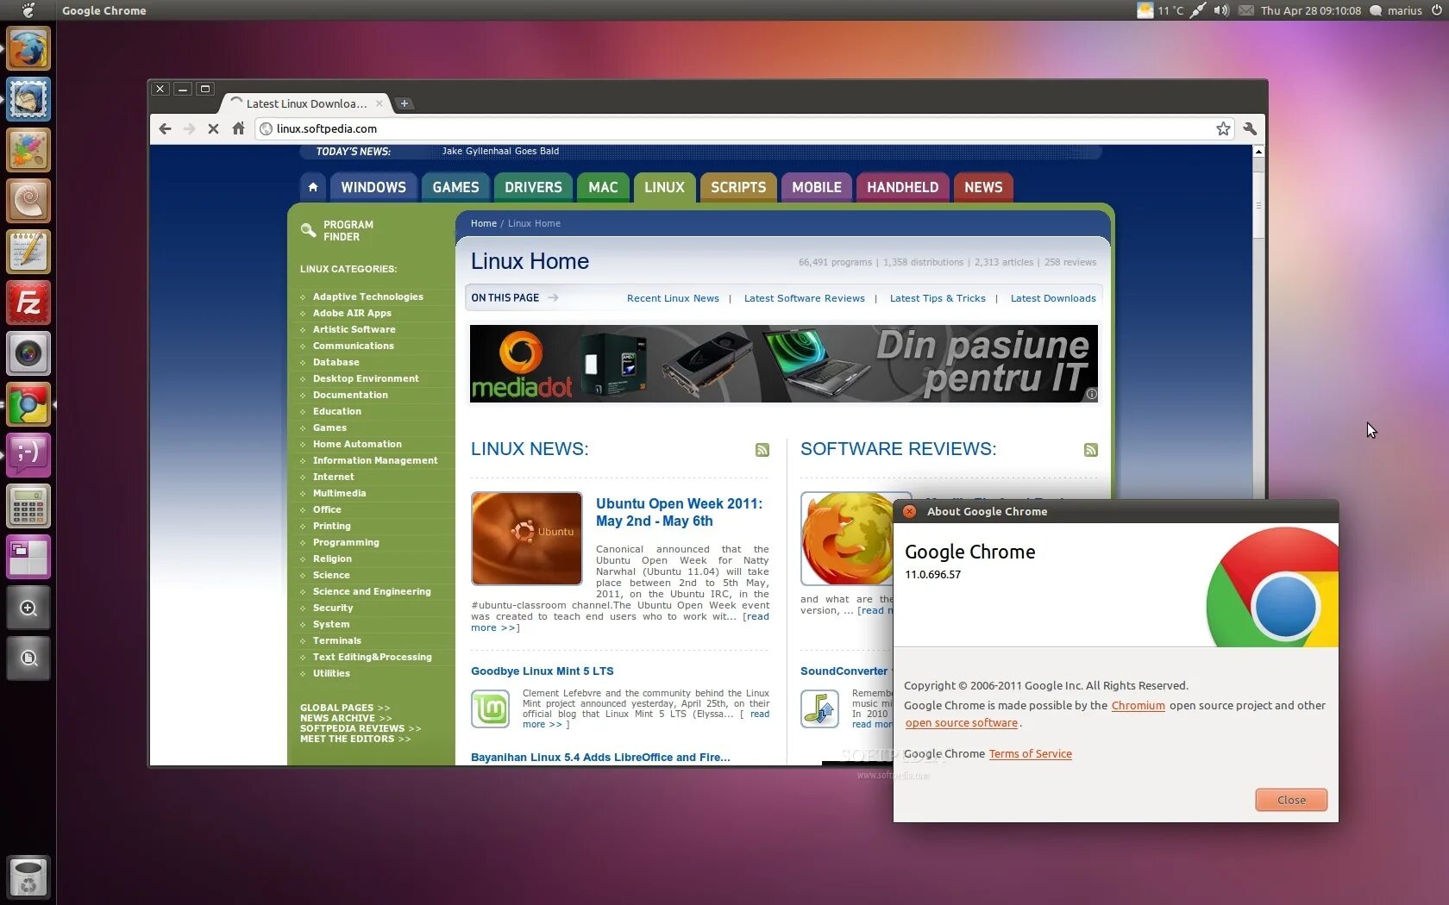The width and height of the screenshot is (1449, 905).
Task: Open the Security category link
Action: [x=333, y=608]
